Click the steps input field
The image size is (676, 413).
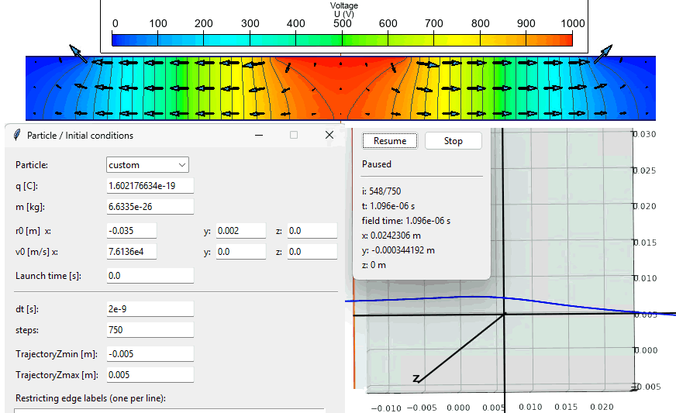coord(150,330)
